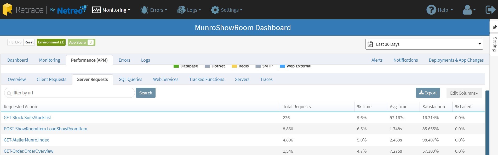Open the Environment (1) filter

[51, 42]
